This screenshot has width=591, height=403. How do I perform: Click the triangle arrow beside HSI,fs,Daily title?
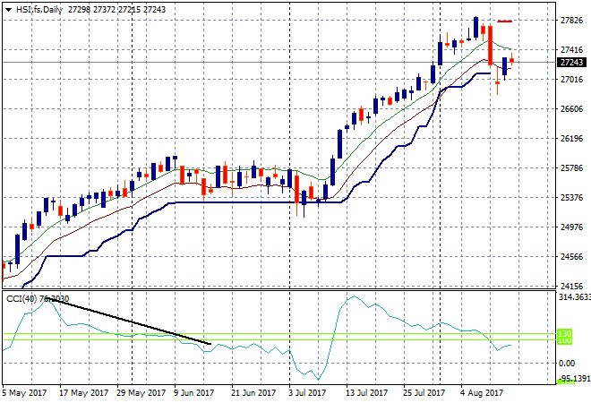tap(8, 9)
